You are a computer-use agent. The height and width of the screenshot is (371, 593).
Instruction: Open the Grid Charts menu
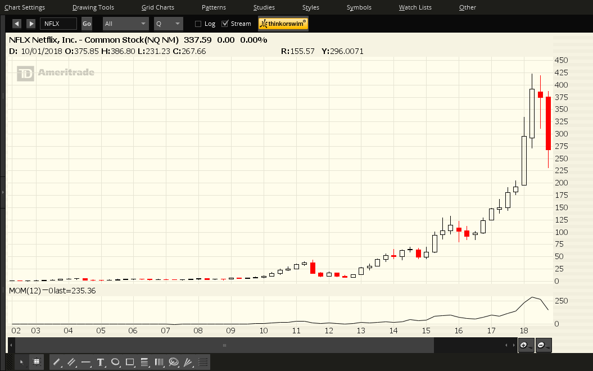158,7
